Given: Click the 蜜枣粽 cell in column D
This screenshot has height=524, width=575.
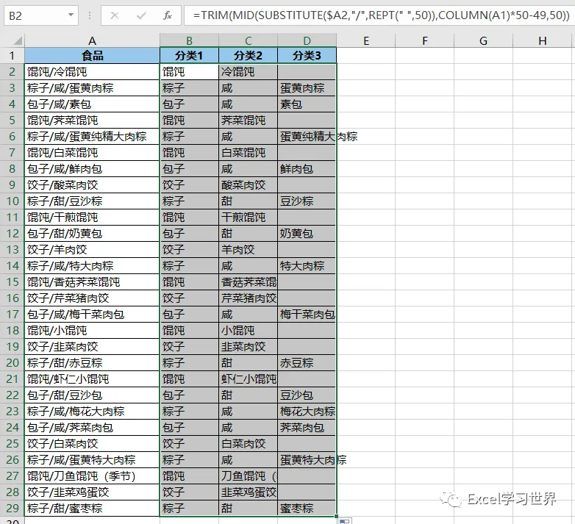Looking at the screenshot, I should 307,509.
